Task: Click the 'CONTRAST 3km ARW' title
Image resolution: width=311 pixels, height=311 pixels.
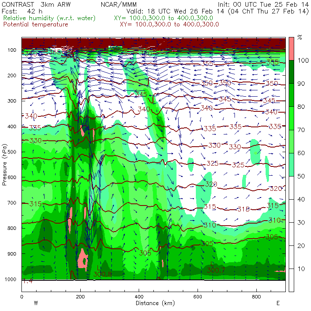Action: 36,5
